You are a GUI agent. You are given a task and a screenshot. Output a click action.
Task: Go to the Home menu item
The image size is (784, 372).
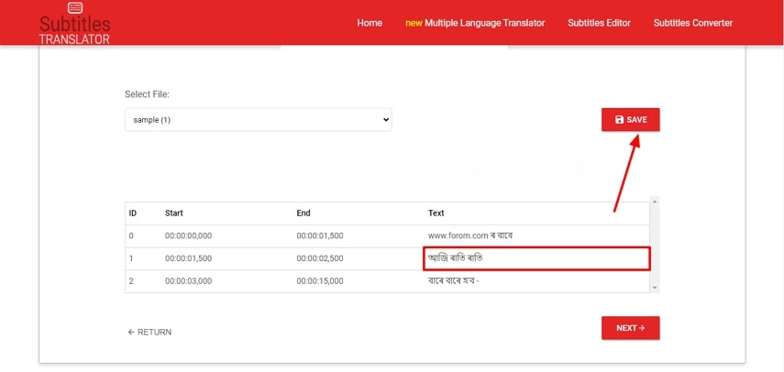click(x=370, y=23)
